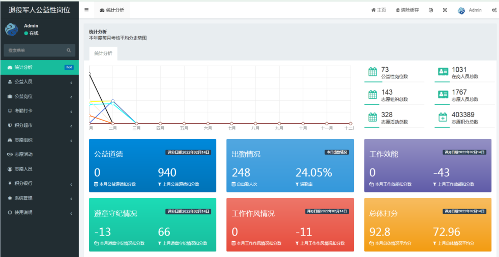The image size is (499, 257).
Task: Open the Admin user menu in header
Action: [x=469, y=10]
